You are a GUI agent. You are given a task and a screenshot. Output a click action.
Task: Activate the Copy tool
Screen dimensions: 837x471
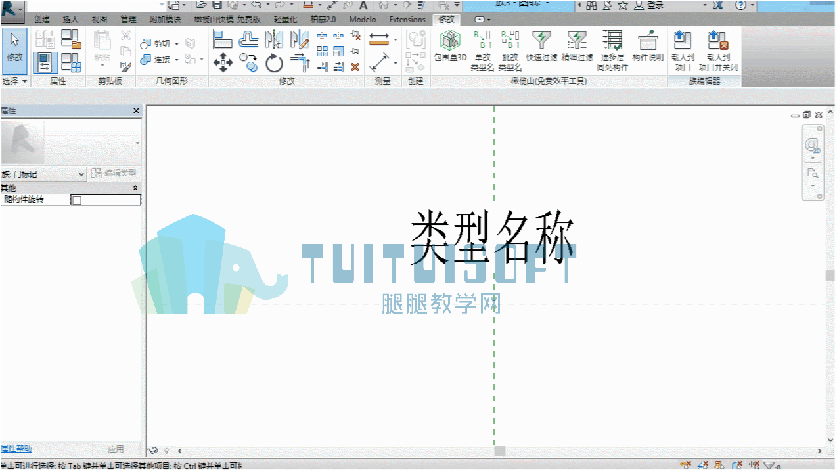click(x=248, y=63)
